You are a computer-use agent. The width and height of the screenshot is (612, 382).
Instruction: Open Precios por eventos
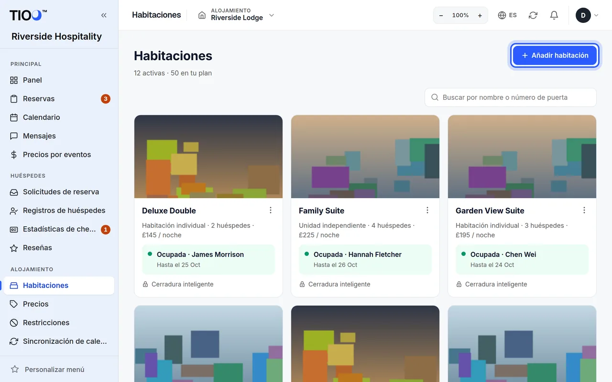click(59, 155)
